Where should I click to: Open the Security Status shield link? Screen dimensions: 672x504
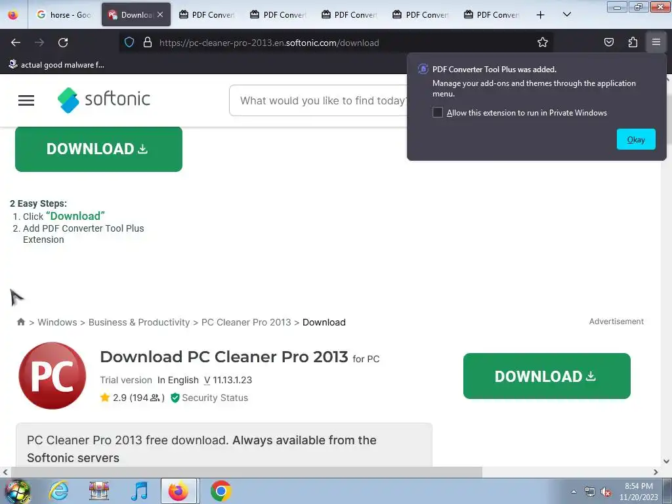209,398
